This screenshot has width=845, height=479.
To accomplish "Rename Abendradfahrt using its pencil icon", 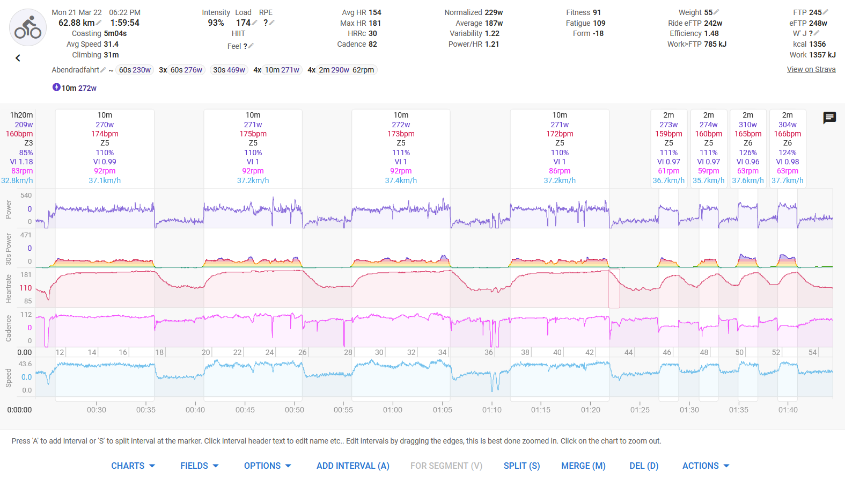I will pos(103,70).
